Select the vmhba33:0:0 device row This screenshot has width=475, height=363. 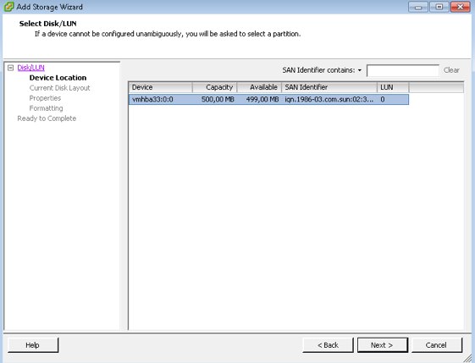[x=268, y=99]
